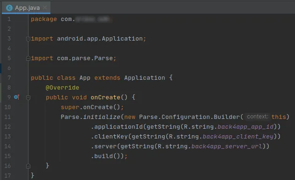Click line number 15 in the gutter

(7, 156)
